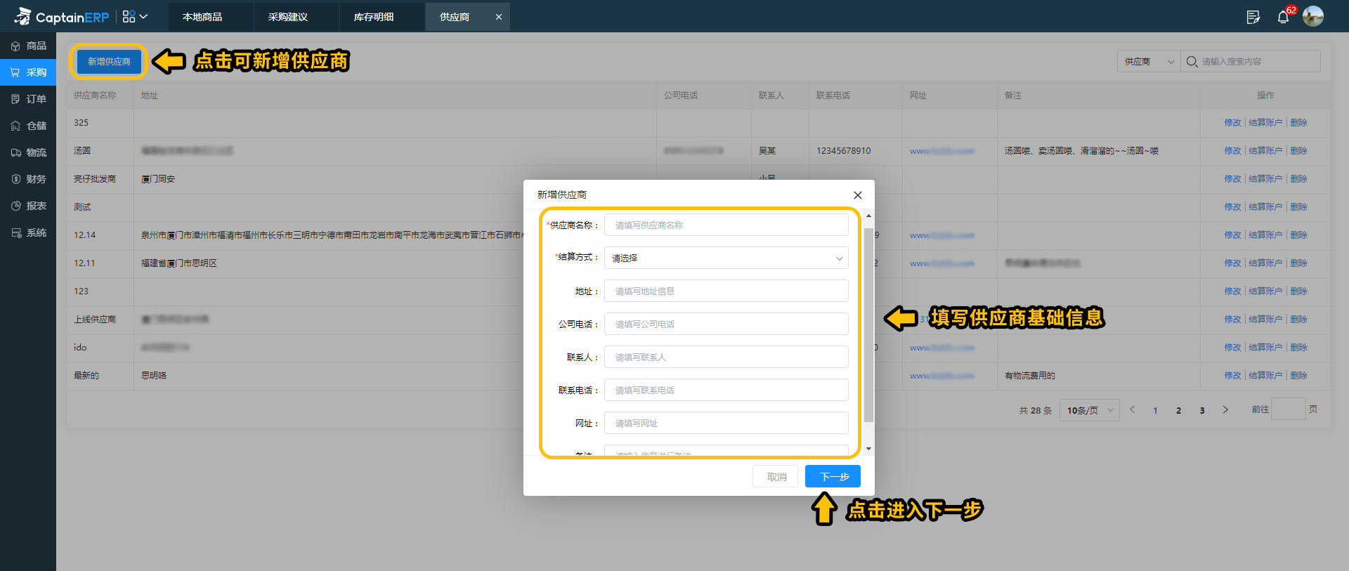This screenshot has height=571, width=1349.
Task: Click 结算账户 for supplier 汤圆
Action: [x=1265, y=151]
